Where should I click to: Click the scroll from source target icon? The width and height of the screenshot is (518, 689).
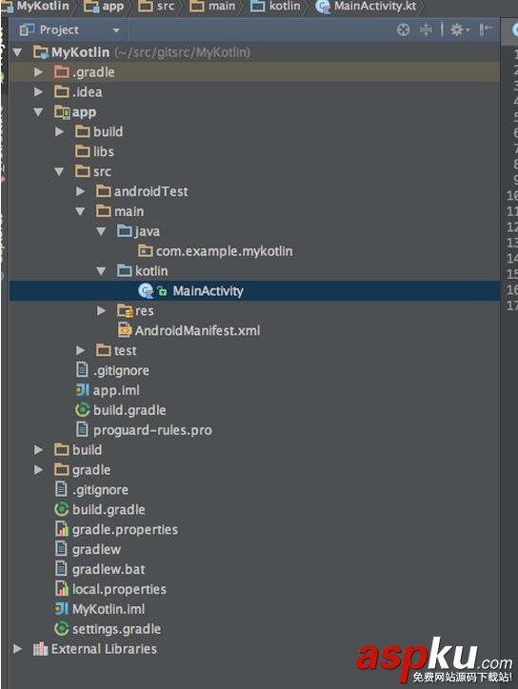[x=403, y=30]
